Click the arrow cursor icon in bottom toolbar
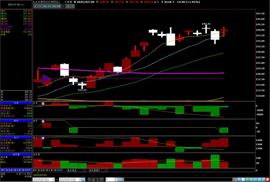Viewport: 270px width, 182px height. 239,179
